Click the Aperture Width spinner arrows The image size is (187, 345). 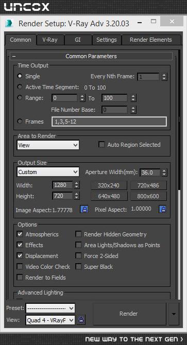coord(164,173)
